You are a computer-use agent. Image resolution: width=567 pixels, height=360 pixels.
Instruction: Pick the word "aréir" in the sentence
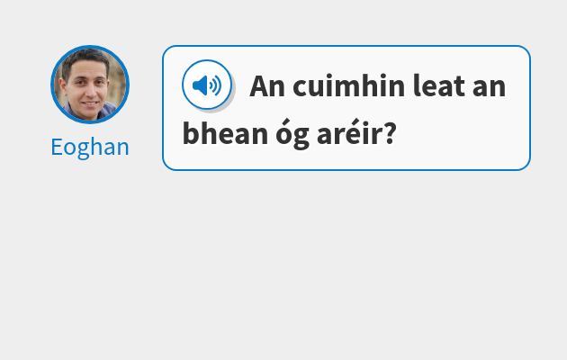348,133
